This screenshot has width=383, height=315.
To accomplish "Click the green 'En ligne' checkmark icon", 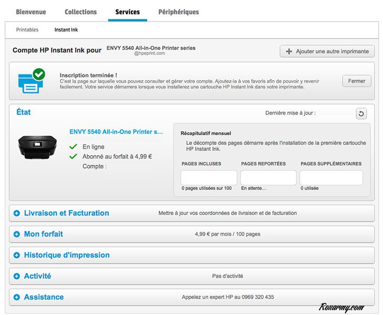I will point(73,147).
